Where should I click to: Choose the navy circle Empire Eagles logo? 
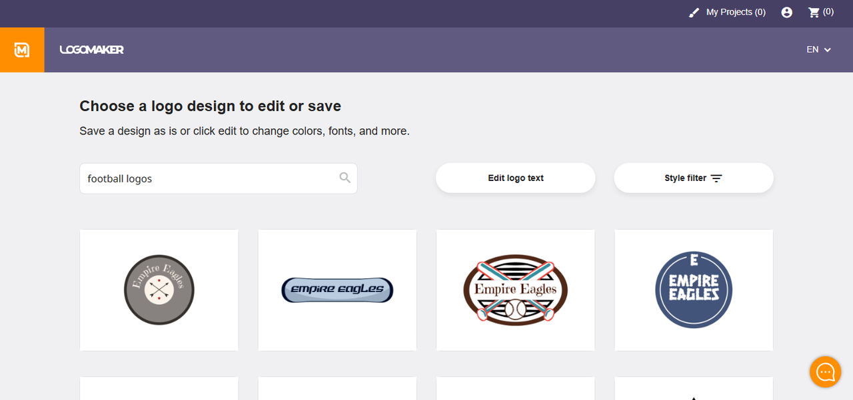pos(693,290)
